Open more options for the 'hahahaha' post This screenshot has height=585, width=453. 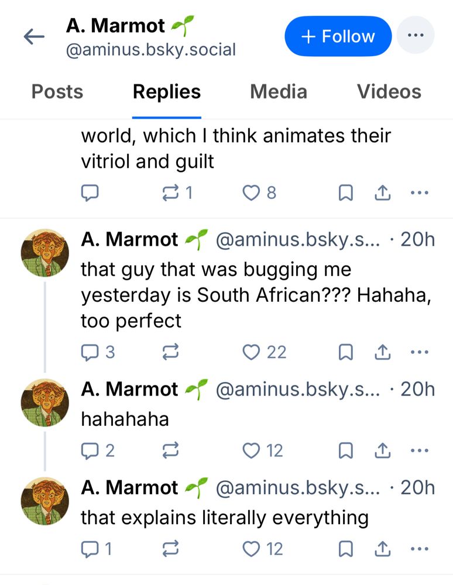tap(420, 450)
